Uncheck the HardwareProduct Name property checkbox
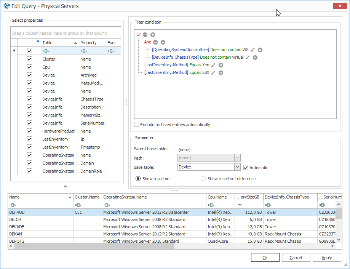This screenshot has height=269, width=350. (x=29, y=131)
